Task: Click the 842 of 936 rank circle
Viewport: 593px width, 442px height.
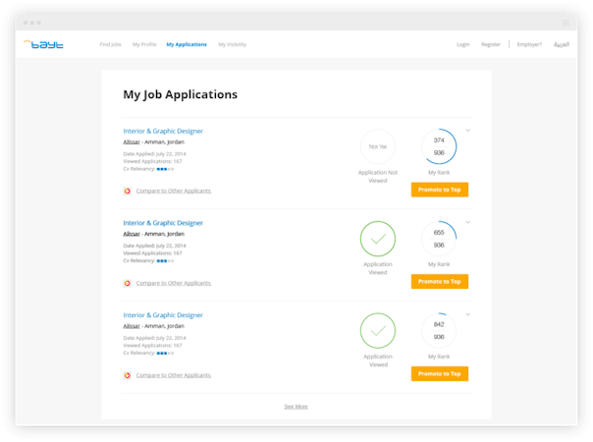Action: [x=439, y=331]
